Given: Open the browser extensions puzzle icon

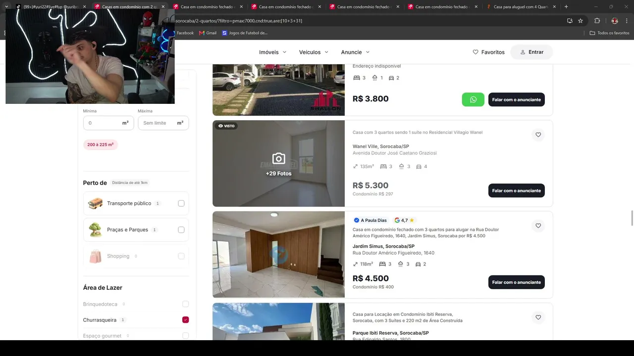Looking at the screenshot, I should pyautogui.click(x=597, y=21).
